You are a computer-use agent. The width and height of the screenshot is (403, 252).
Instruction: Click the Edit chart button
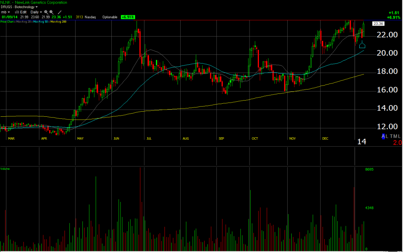23,12
